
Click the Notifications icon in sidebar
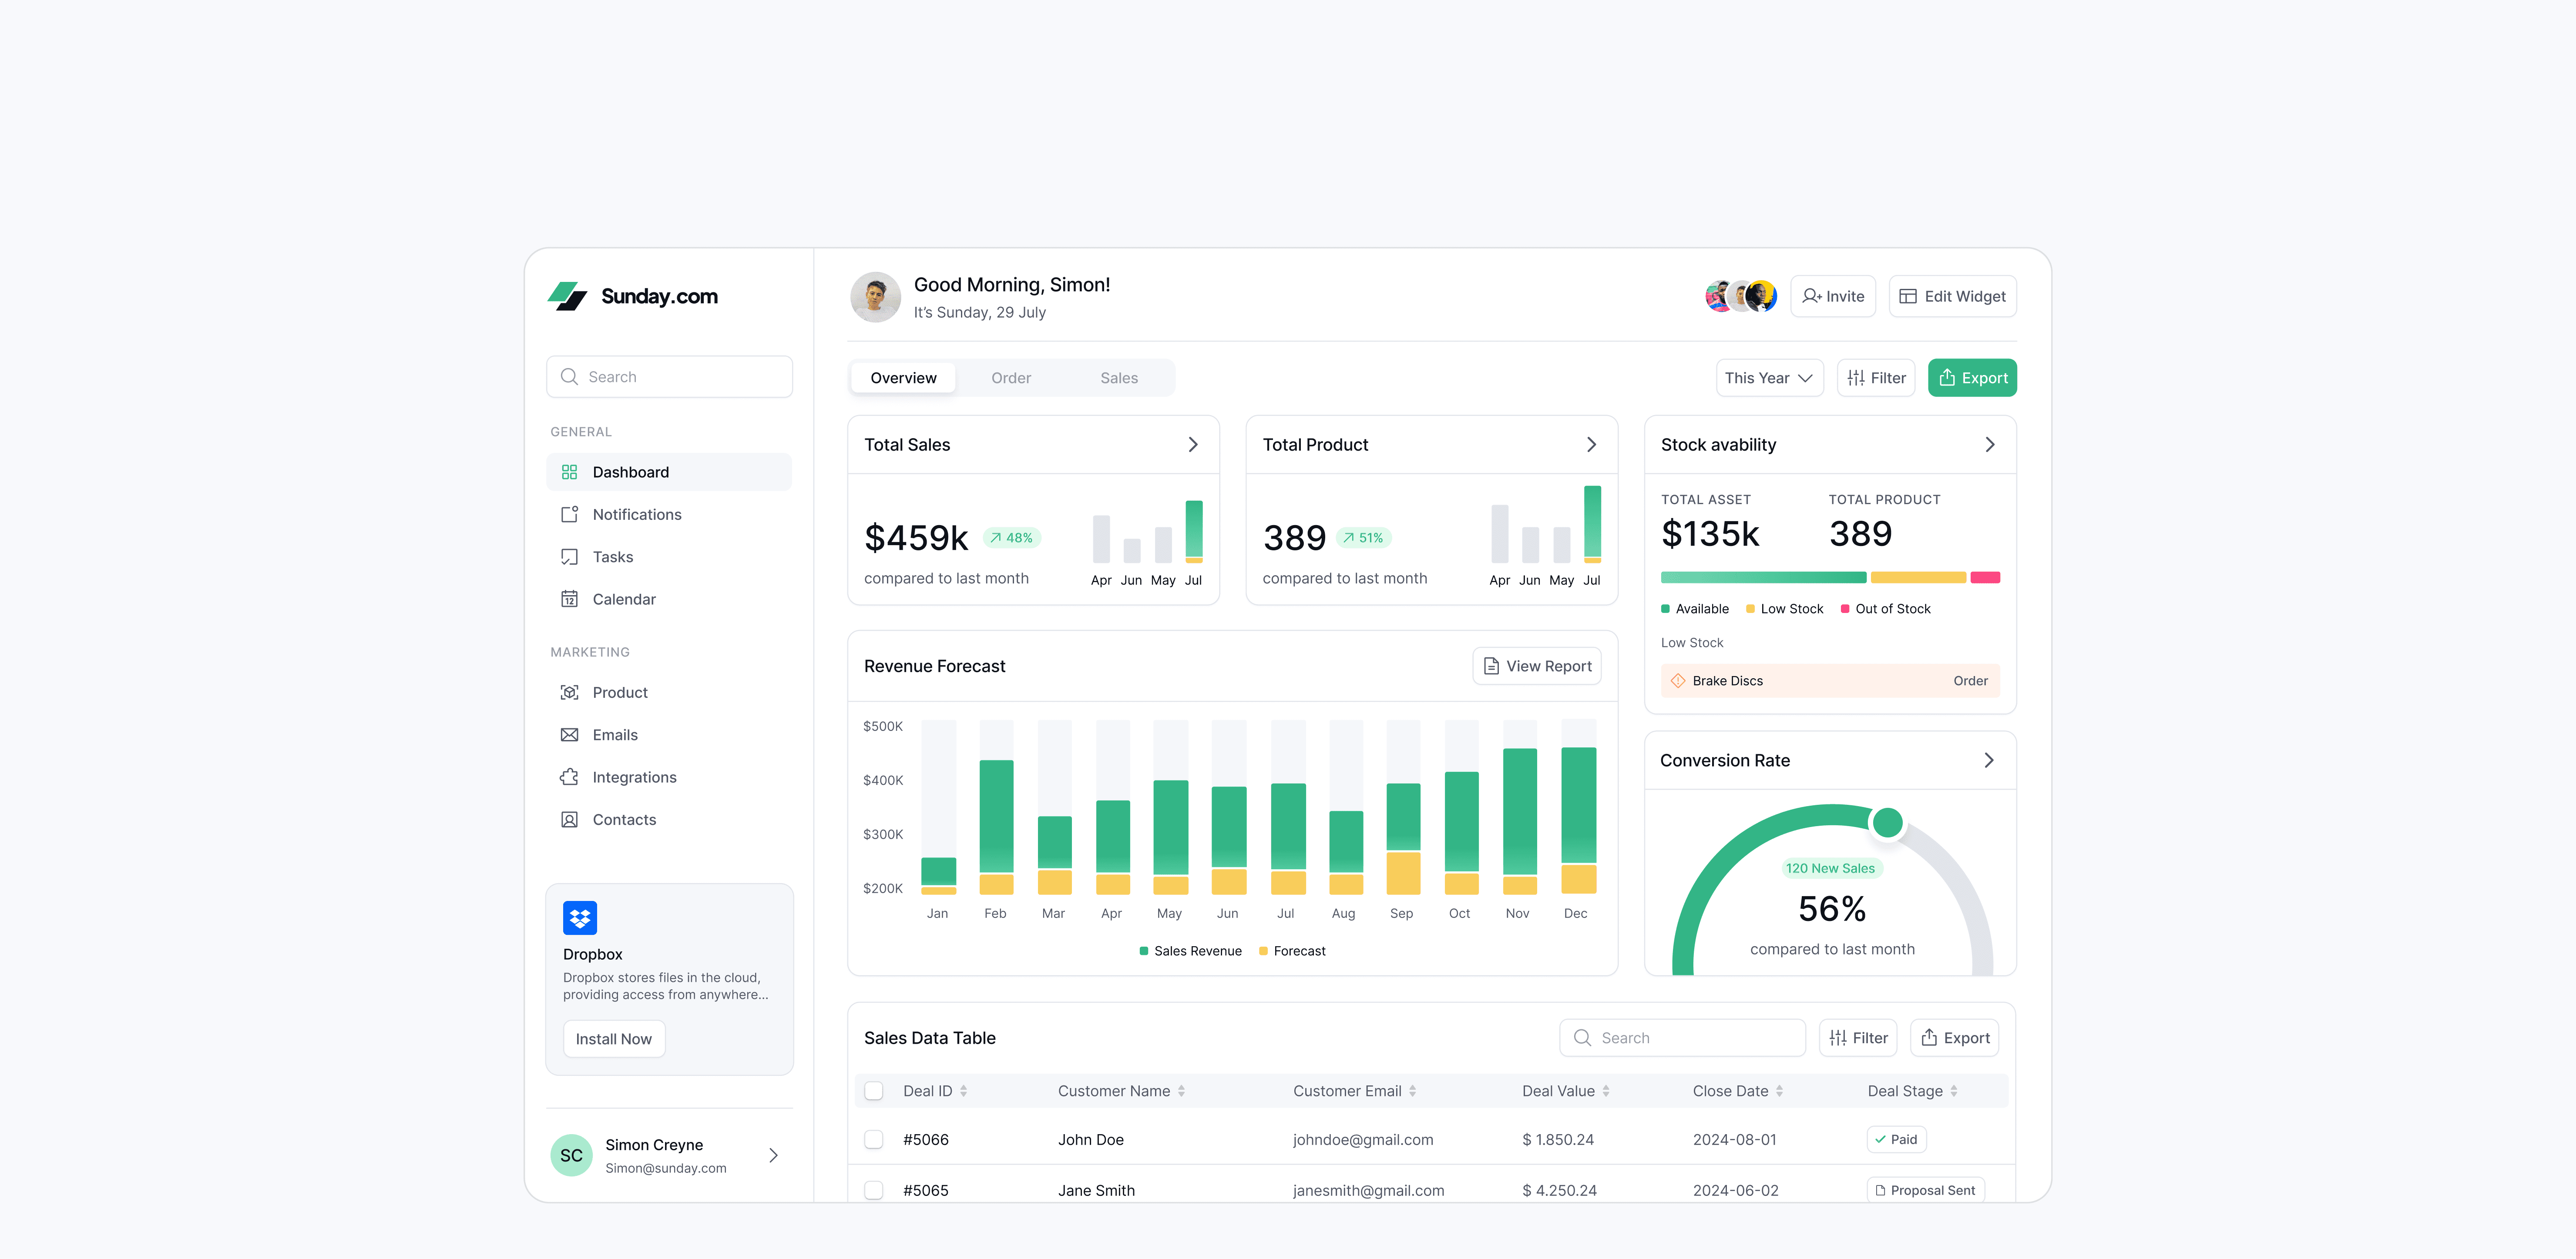569,514
